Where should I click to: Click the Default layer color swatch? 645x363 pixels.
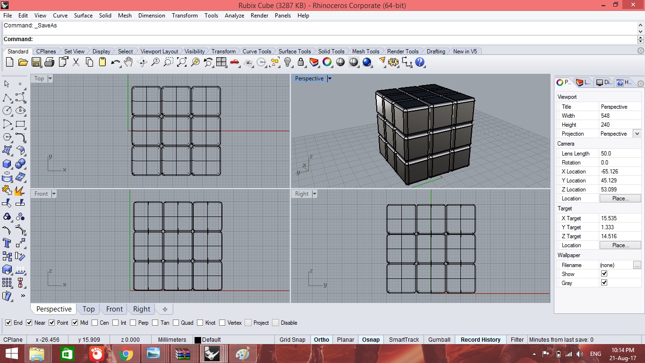[198, 340]
